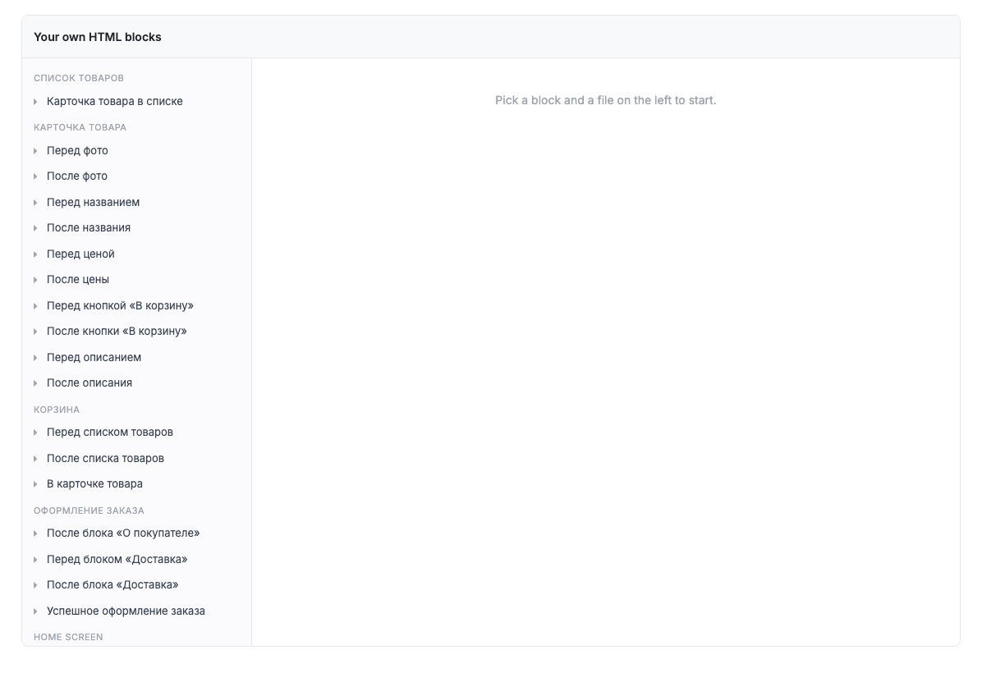Expand arrow beside После названия
Viewport: 982px width, 696px height.
[35, 228]
